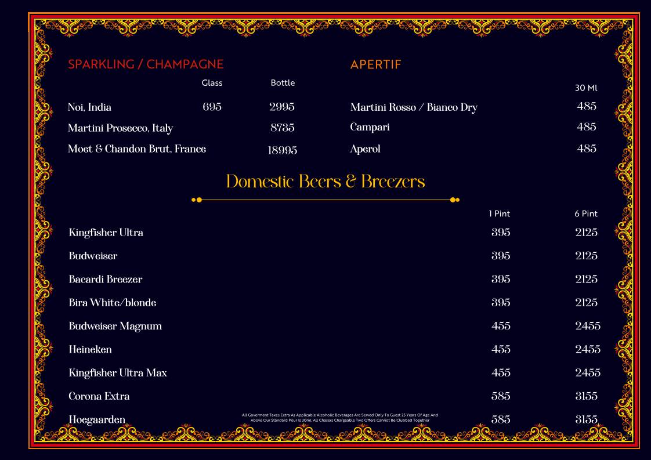Click the 485 price beside Campari

587,126
